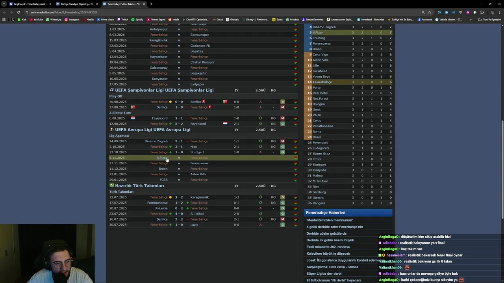Click the comparison icon on the 11.12.2025 Brann row
This screenshot has height=283, width=504.
coord(296,169)
